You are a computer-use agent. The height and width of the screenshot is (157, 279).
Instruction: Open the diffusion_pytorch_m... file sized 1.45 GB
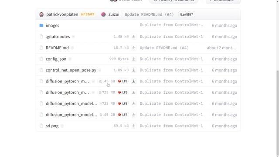(67, 81)
